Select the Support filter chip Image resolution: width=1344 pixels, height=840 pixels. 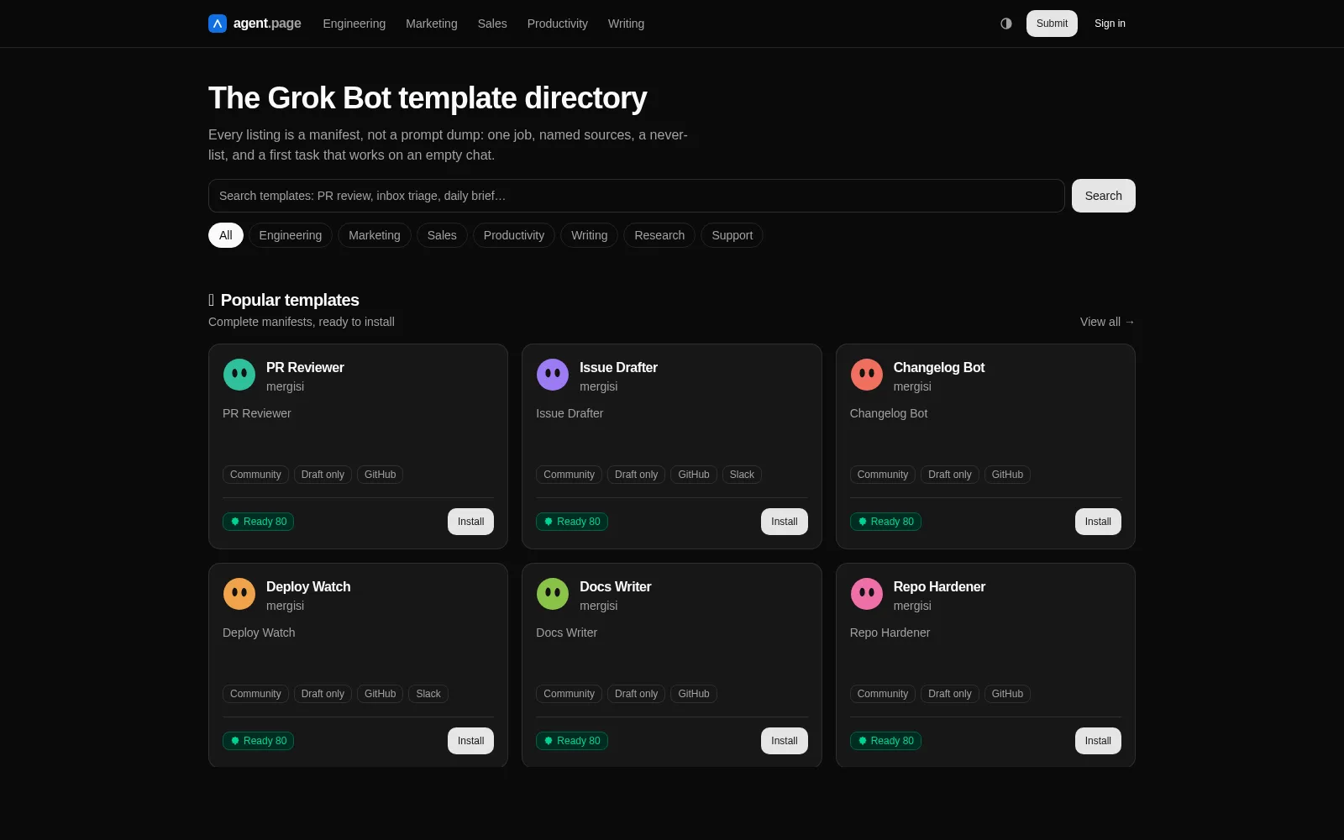point(732,235)
